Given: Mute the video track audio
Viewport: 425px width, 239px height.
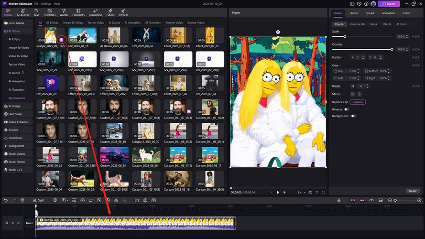Looking at the screenshot, I should [19, 223].
